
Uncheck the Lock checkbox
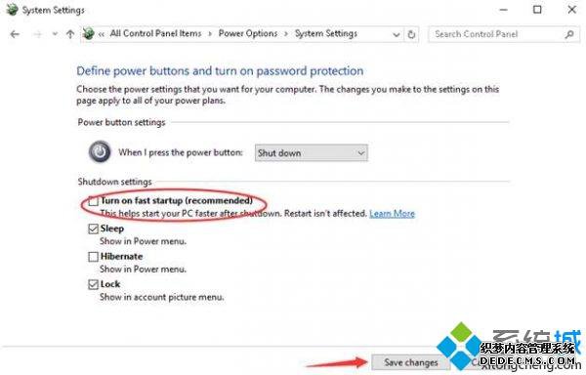pyautogui.click(x=94, y=284)
